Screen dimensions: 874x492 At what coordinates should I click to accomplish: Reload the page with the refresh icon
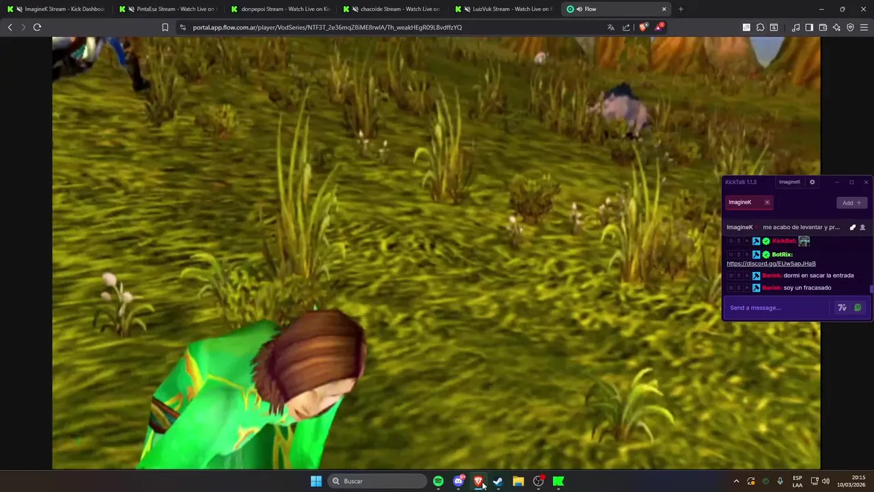point(37,27)
